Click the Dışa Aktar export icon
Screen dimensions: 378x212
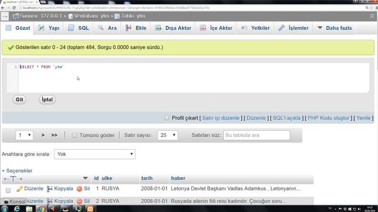click(x=158, y=28)
